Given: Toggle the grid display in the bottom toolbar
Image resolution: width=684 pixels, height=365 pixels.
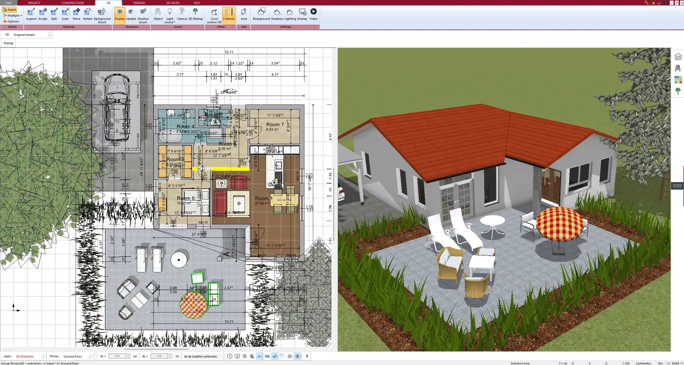Looking at the screenshot, I should click(290, 356).
